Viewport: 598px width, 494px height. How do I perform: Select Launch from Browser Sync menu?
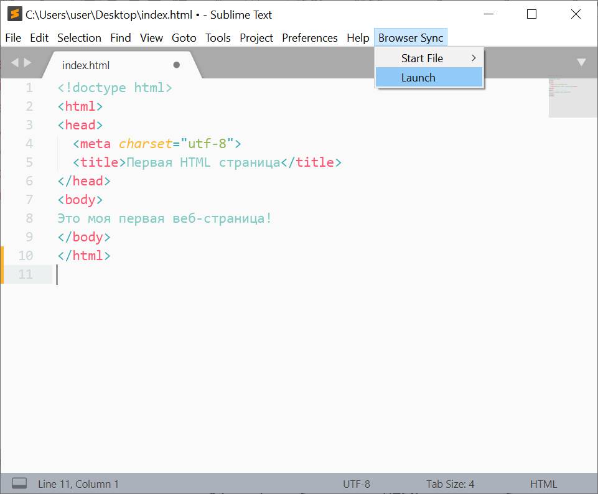429,77
